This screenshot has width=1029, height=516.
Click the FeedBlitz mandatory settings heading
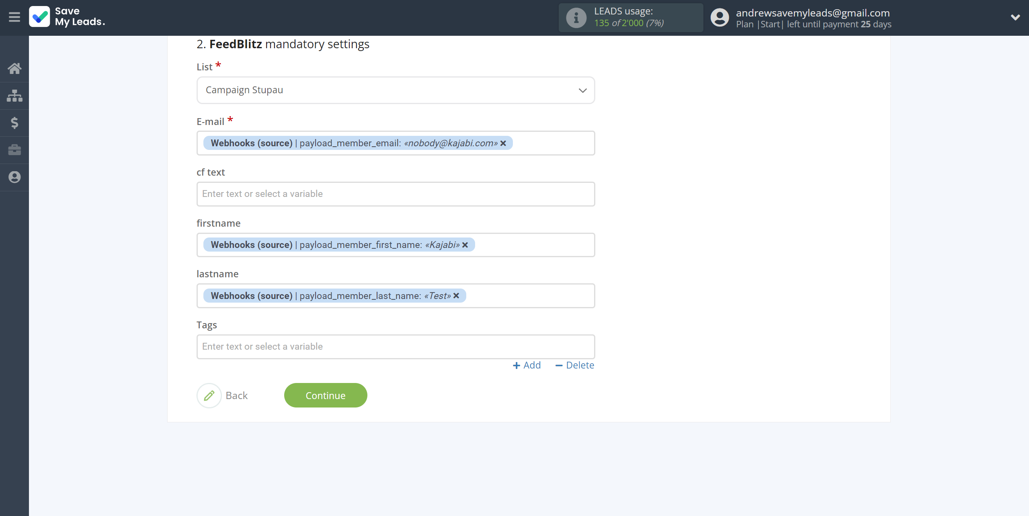283,44
